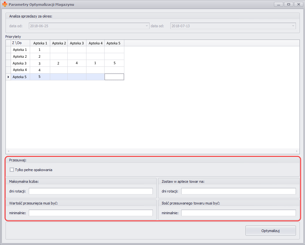Click the Apteka 1 row header
The height and width of the screenshot is (245, 305).
point(20,50)
